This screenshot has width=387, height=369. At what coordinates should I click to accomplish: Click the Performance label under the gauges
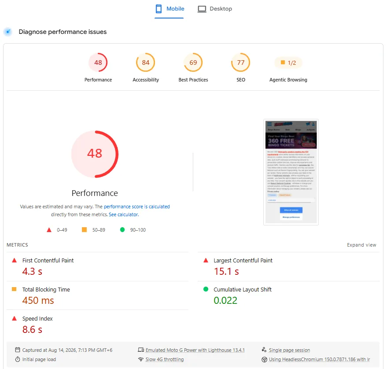[x=98, y=80]
